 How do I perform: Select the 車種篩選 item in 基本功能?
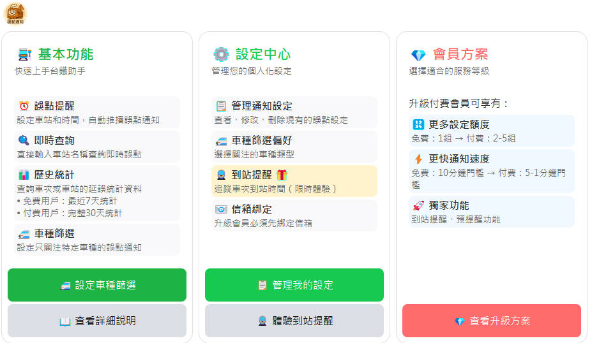point(97,240)
